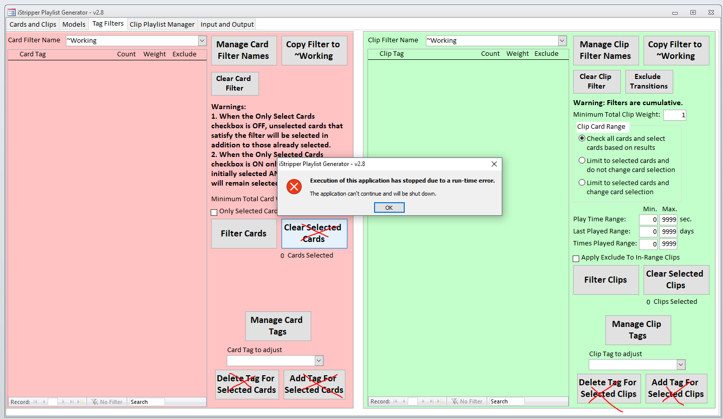Switch to the Clip Playlist Manager tab
The height and width of the screenshot is (419, 723).
[162, 24]
